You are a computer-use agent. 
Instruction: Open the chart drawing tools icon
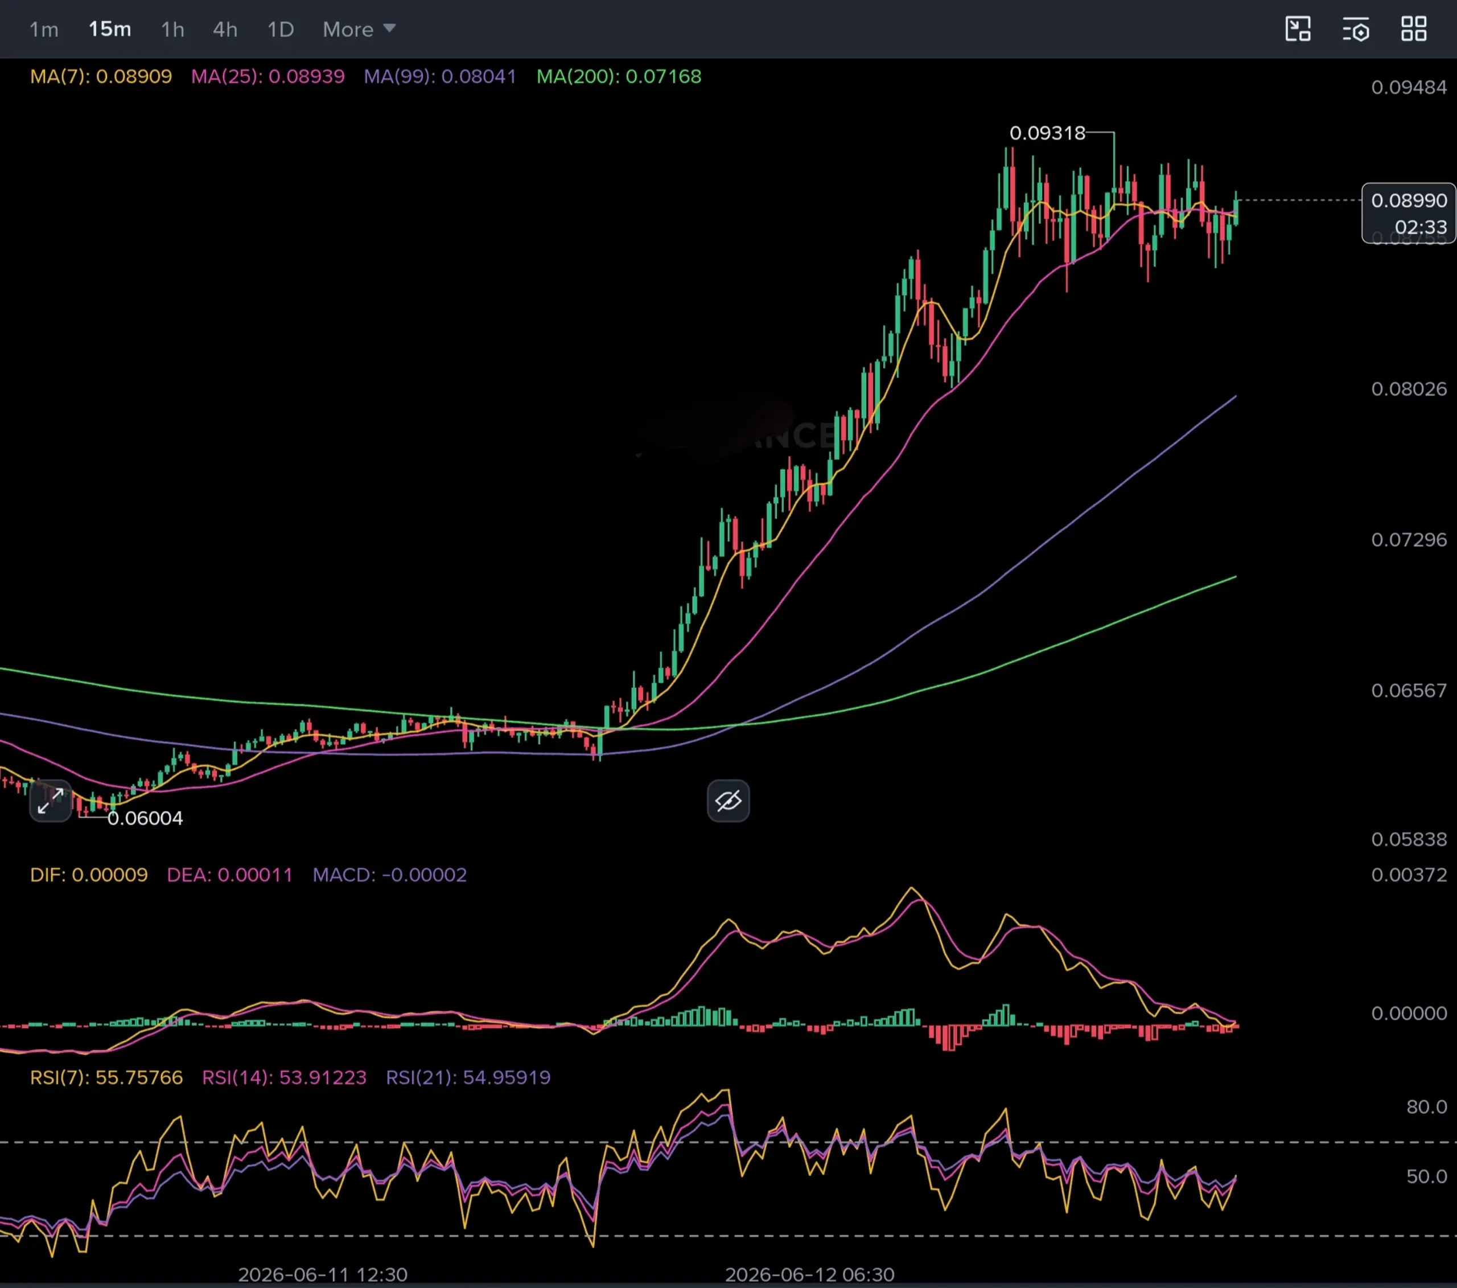tap(1298, 29)
